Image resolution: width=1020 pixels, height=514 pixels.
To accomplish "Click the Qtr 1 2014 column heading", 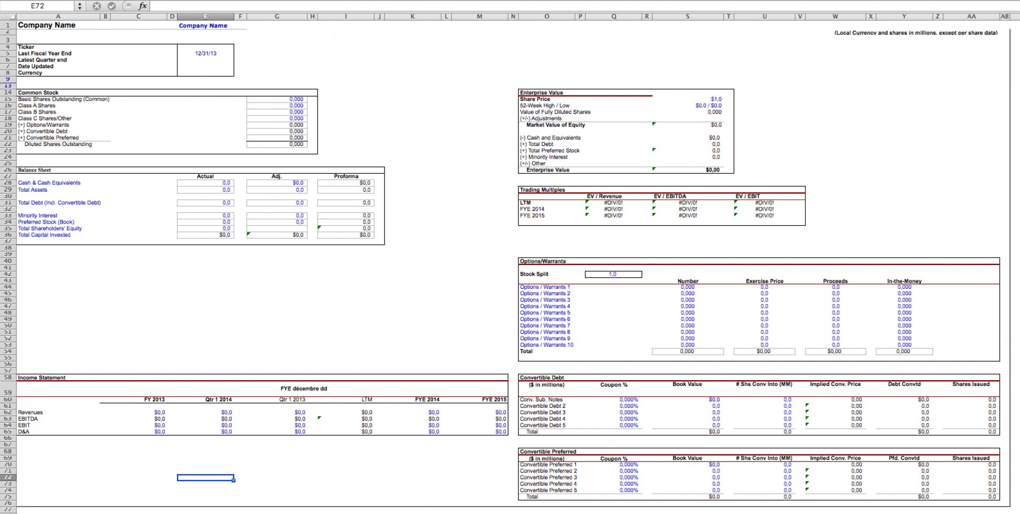I will [218, 399].
